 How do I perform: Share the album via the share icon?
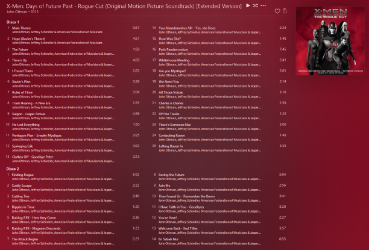click(x=285, y=11)
